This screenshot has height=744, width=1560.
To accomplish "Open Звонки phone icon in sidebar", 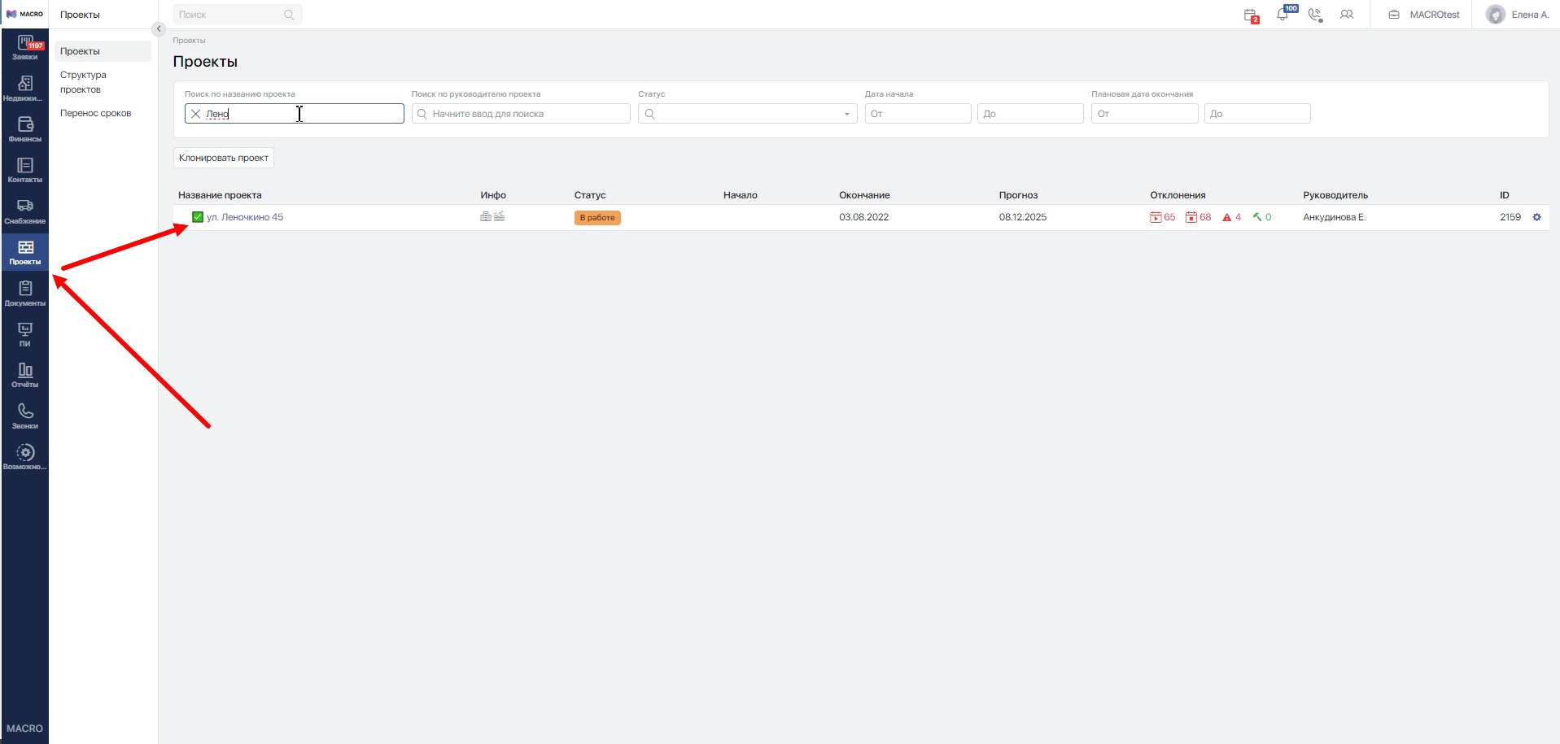I will [24, 416].
